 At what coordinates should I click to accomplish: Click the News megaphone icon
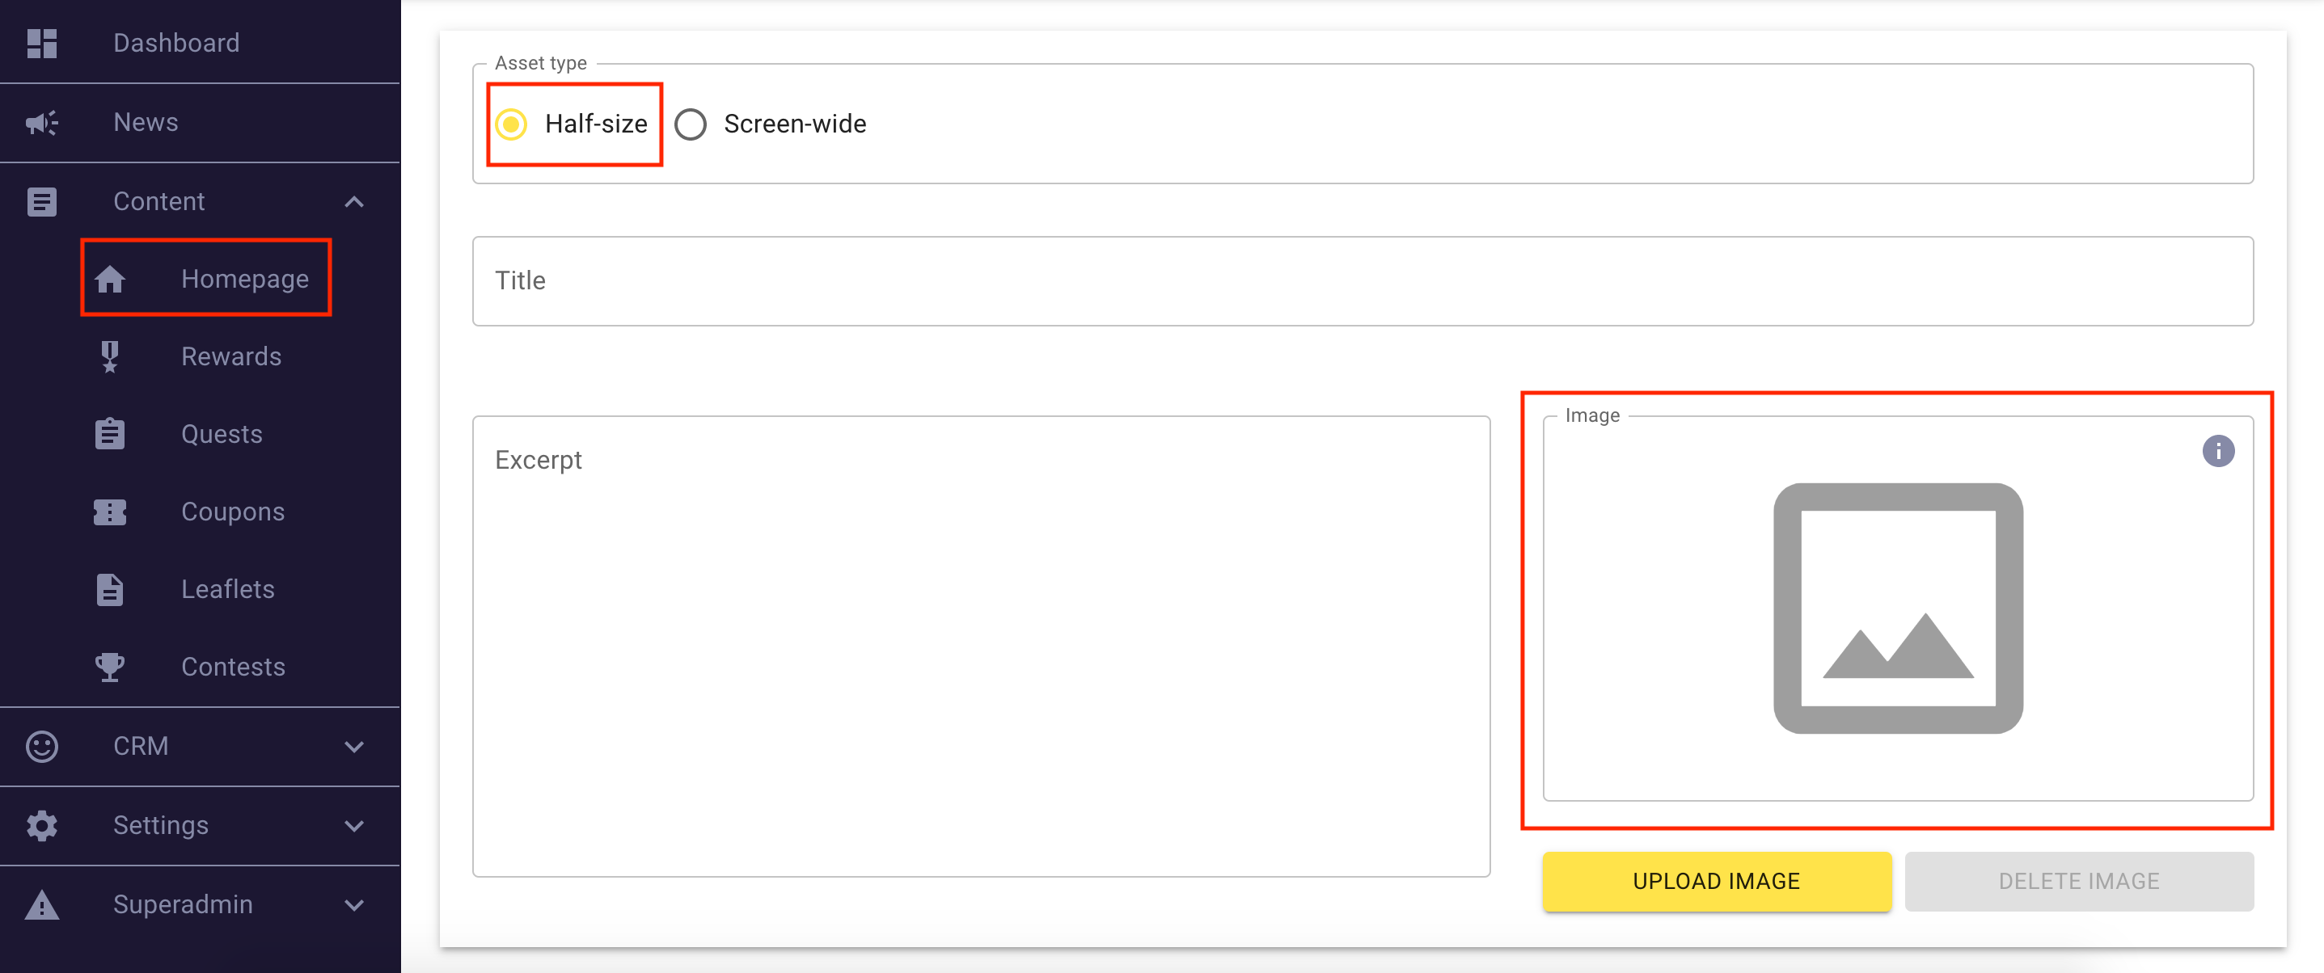tap(41, 122)
